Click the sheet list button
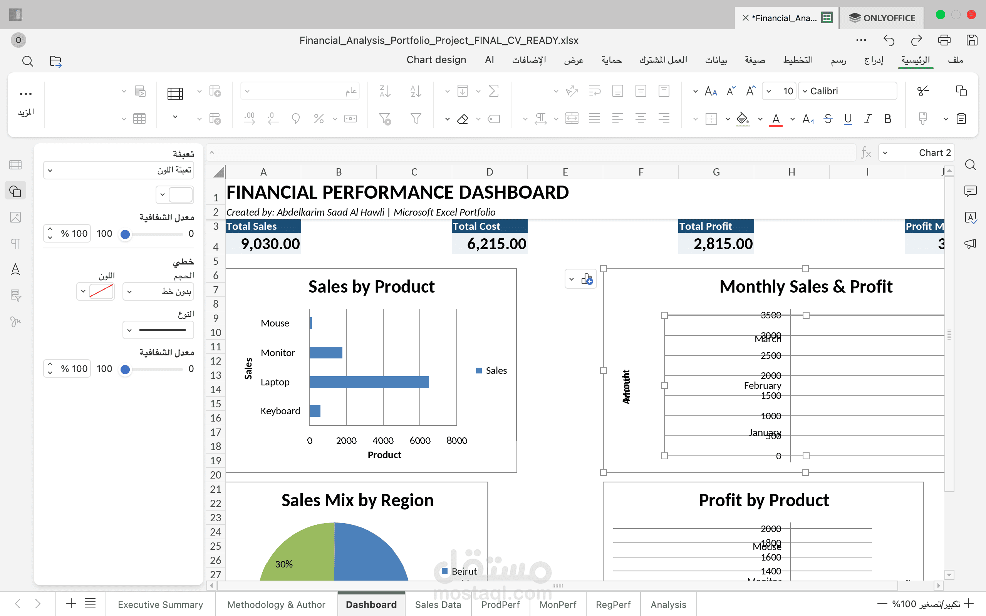Image resolution: width=986 pixels, height=616 pixels. (x=90, y=603)
